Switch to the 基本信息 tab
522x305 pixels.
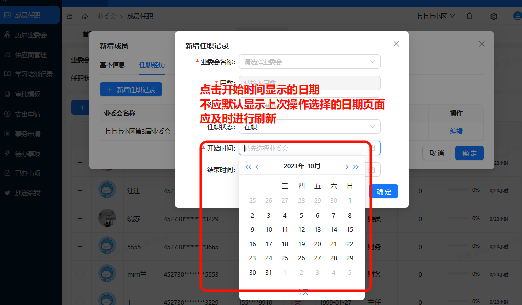pyautogui.click(x=112, y=65)
